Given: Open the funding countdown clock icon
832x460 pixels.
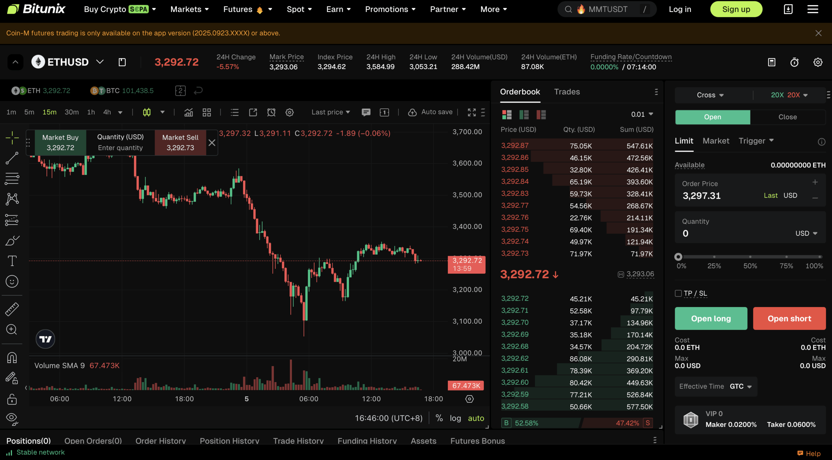Looking at the screenshot, I should pos(794,62).
